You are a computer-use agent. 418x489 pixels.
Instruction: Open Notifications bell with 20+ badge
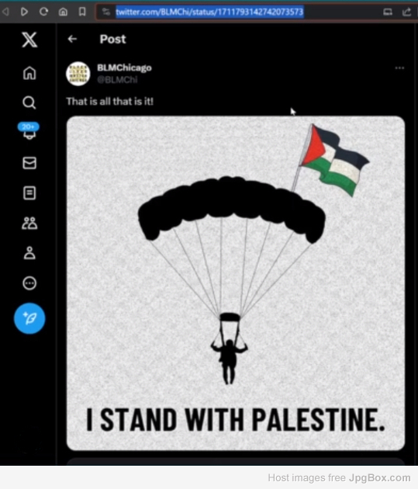pos(29,131)
